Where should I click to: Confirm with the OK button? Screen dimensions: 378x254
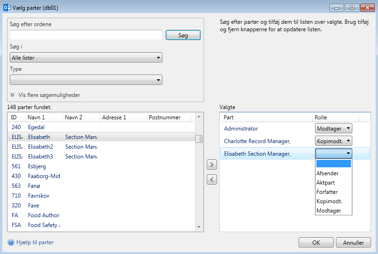click(316, 242)
